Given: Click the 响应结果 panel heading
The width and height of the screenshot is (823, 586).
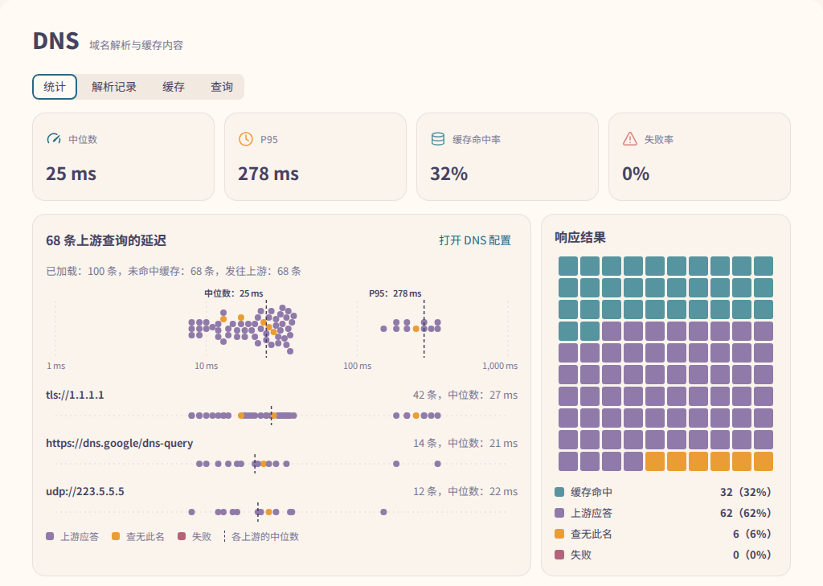Looking at the screenshot, I should (580, 237).
